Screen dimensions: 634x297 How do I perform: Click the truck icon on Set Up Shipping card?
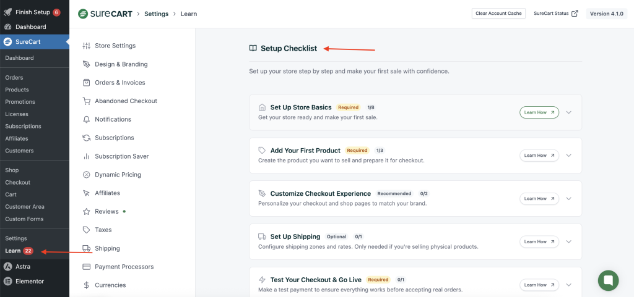tap(262, 236)
